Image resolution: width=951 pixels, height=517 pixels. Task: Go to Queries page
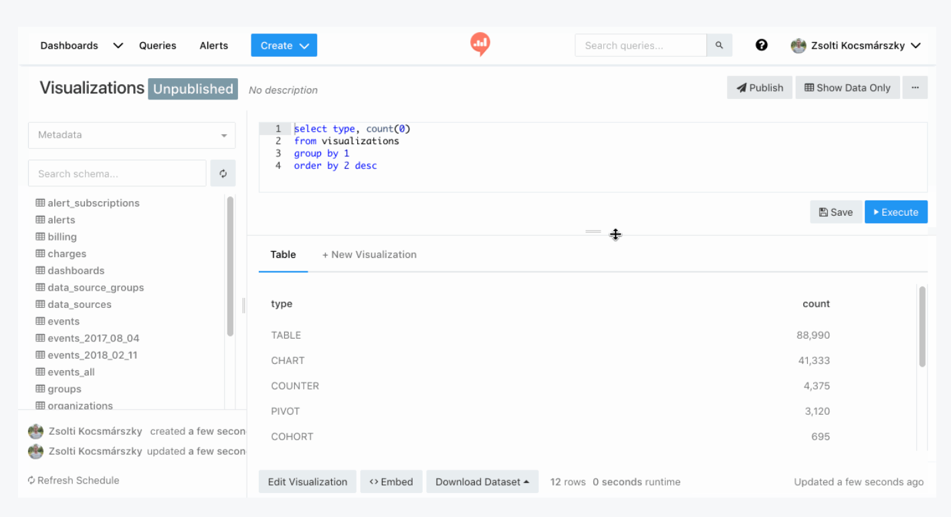click(158, 45)
